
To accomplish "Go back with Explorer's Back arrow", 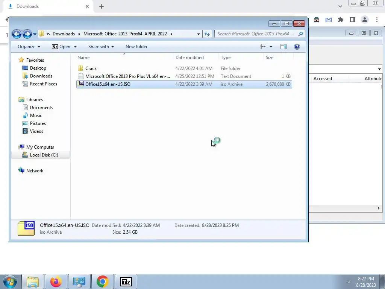I will [17, 34].
